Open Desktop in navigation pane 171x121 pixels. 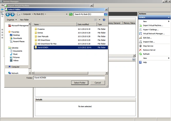tap(15, 35)
